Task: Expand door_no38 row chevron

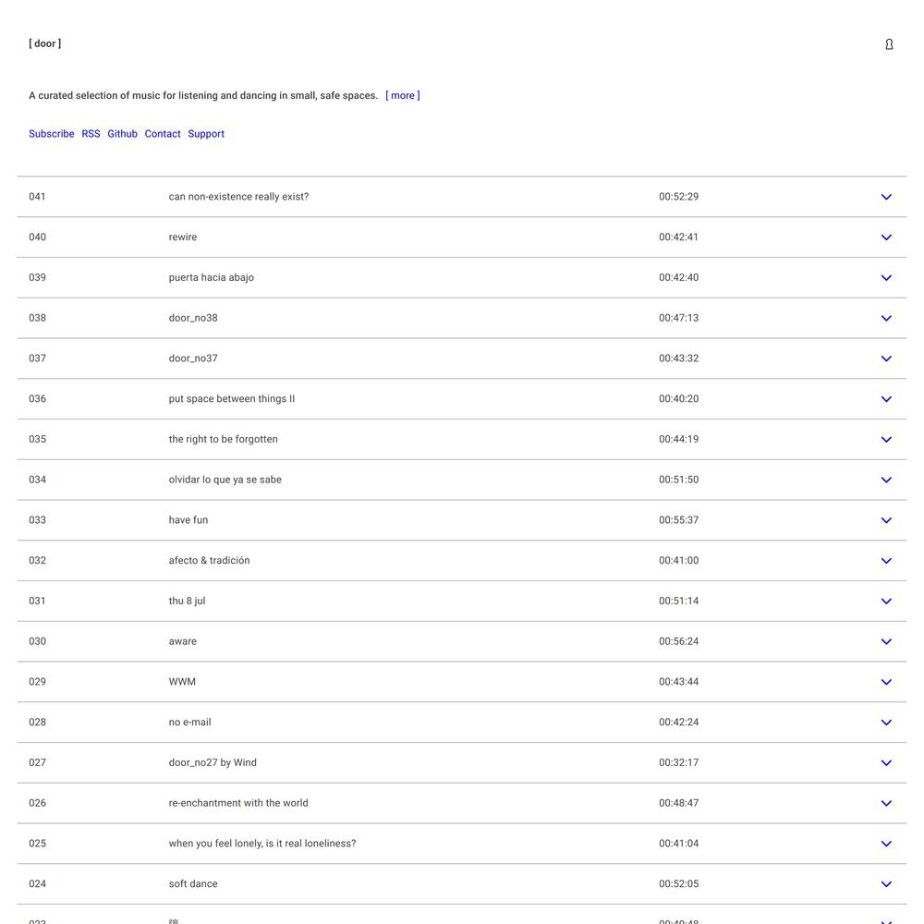Action: point(886,318)
